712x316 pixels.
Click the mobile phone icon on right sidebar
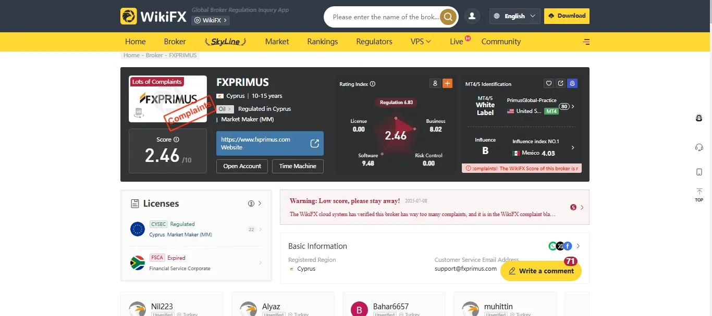[699, 172]
